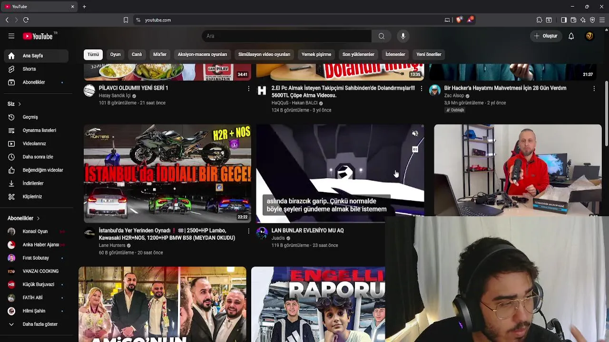Select the Yeni öneriler chip
Viewport: 609px width, 342px height.
coord(429,54)
